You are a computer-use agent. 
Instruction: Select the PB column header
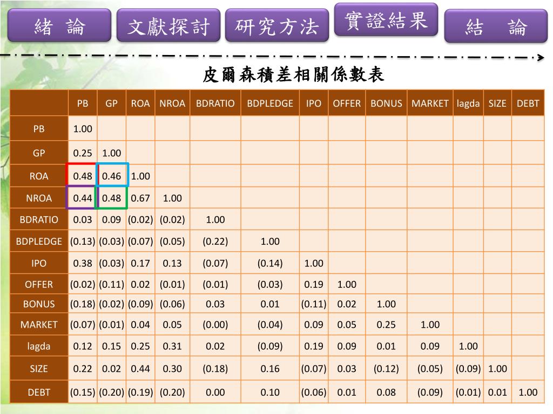point(83,103)
